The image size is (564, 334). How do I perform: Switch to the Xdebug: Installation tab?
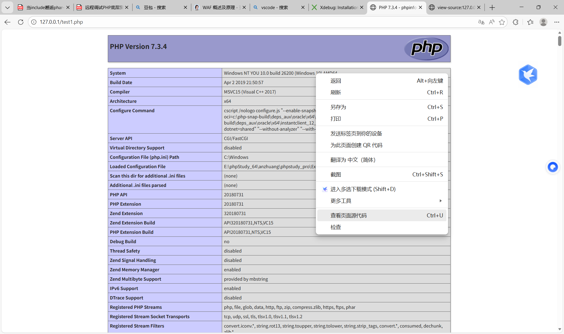tap(338, 7)
